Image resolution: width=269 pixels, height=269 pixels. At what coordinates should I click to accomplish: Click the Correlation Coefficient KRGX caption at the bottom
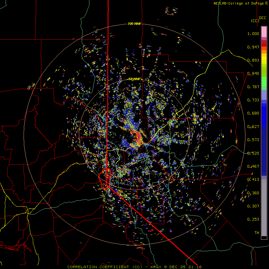pyautogui.click(x=134, y=267)
